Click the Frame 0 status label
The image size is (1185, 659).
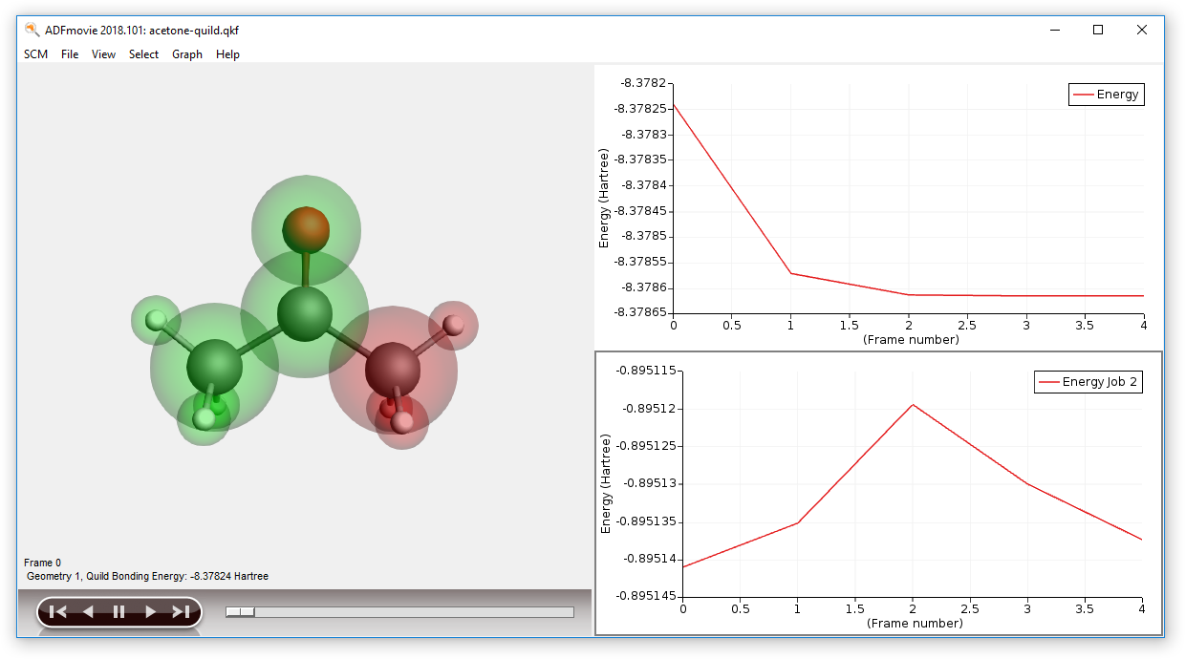pos(43,563)
